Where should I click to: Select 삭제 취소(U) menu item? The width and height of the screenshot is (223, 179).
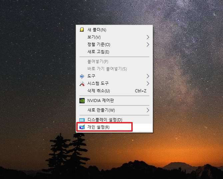(114, 91)
